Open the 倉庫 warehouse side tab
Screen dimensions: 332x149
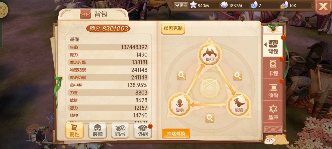click(273, 112)
